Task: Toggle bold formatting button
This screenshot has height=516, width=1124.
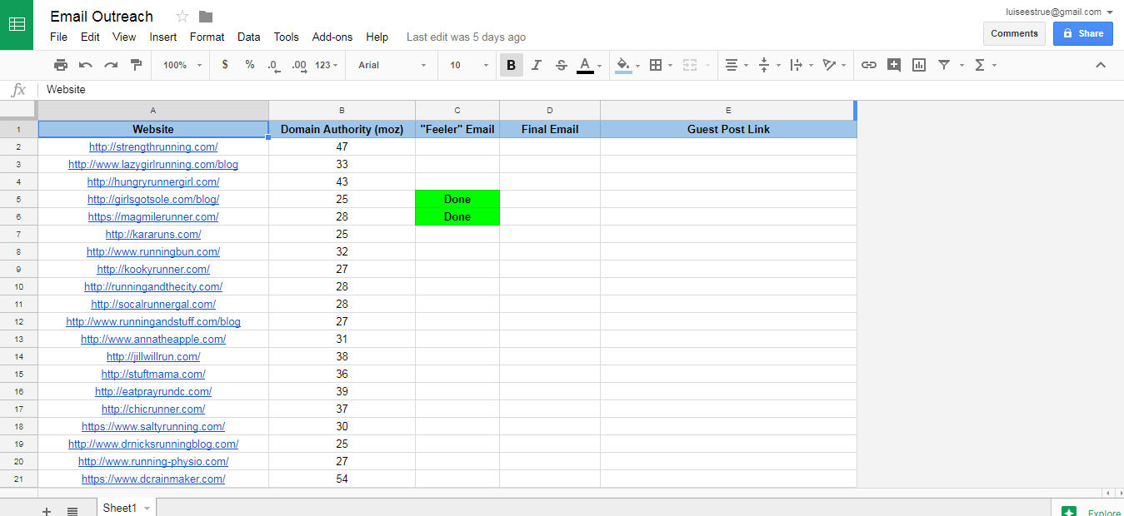Action: [511, 65]
